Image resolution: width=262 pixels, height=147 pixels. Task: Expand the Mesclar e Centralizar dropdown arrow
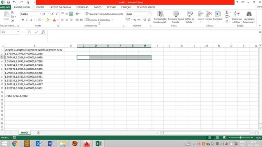[113, 20]
